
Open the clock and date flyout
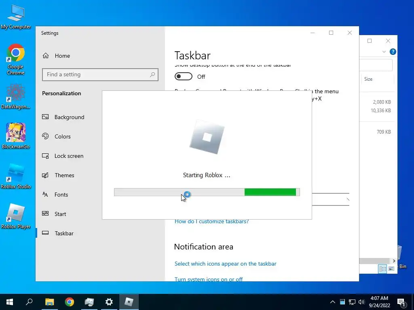pos(379,302)
